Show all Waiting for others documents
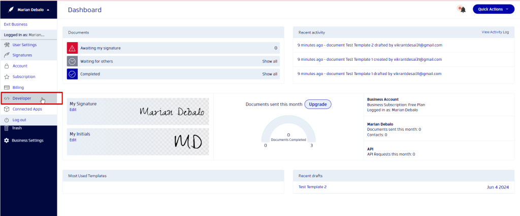The height and width of the screenshot is (216, 520). tap(270, 61)
